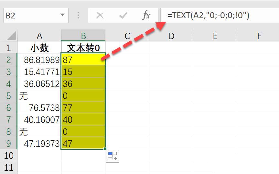
Task: Select column B header
Action: point(83,36)
